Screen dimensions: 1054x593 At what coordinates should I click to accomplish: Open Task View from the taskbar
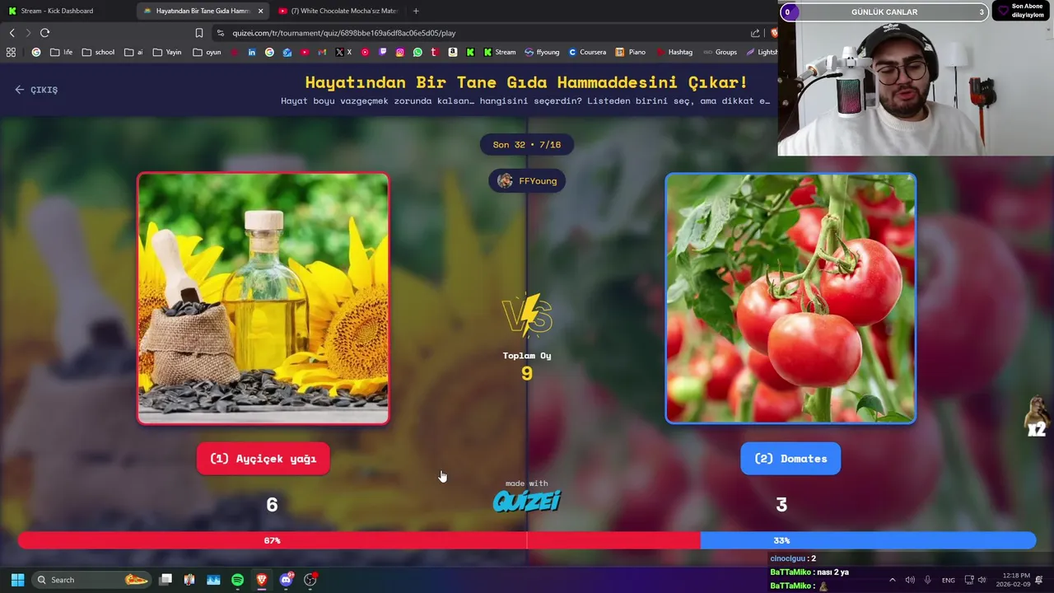166,580
